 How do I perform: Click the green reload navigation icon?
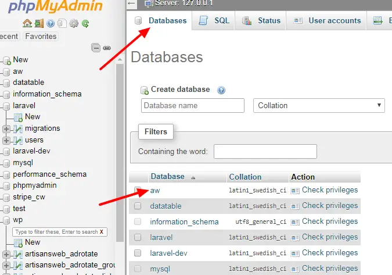(85, 24)
